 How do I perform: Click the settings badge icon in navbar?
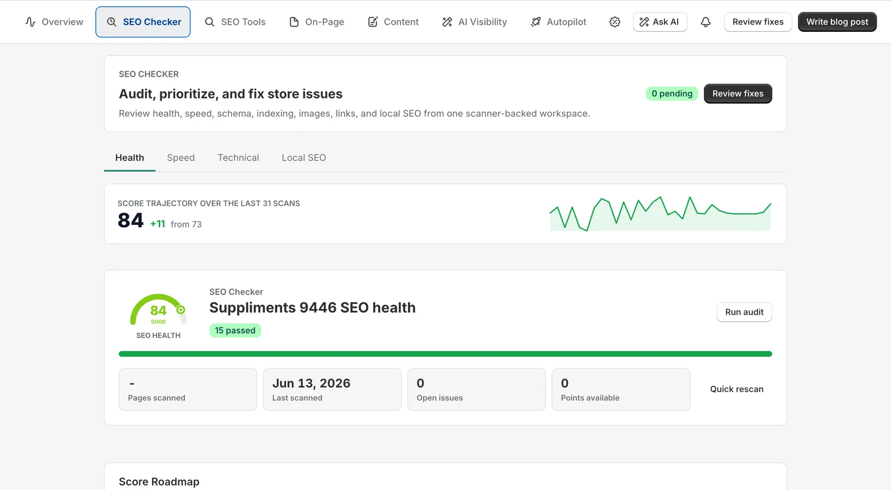coord(615,22)
